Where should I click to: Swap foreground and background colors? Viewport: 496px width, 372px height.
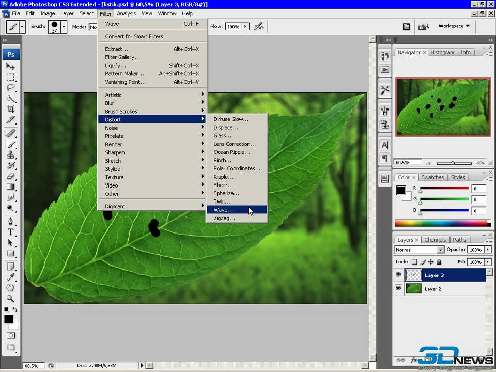coord(15,309)
